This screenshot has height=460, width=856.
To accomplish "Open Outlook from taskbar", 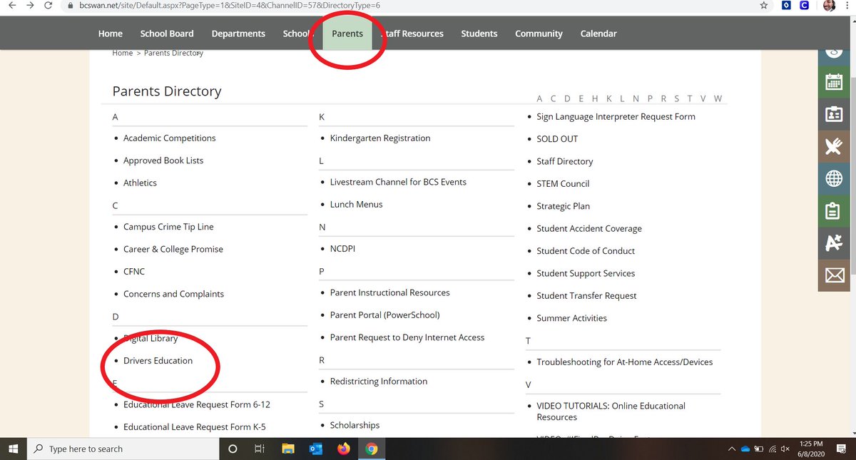I will coord(316,449).
